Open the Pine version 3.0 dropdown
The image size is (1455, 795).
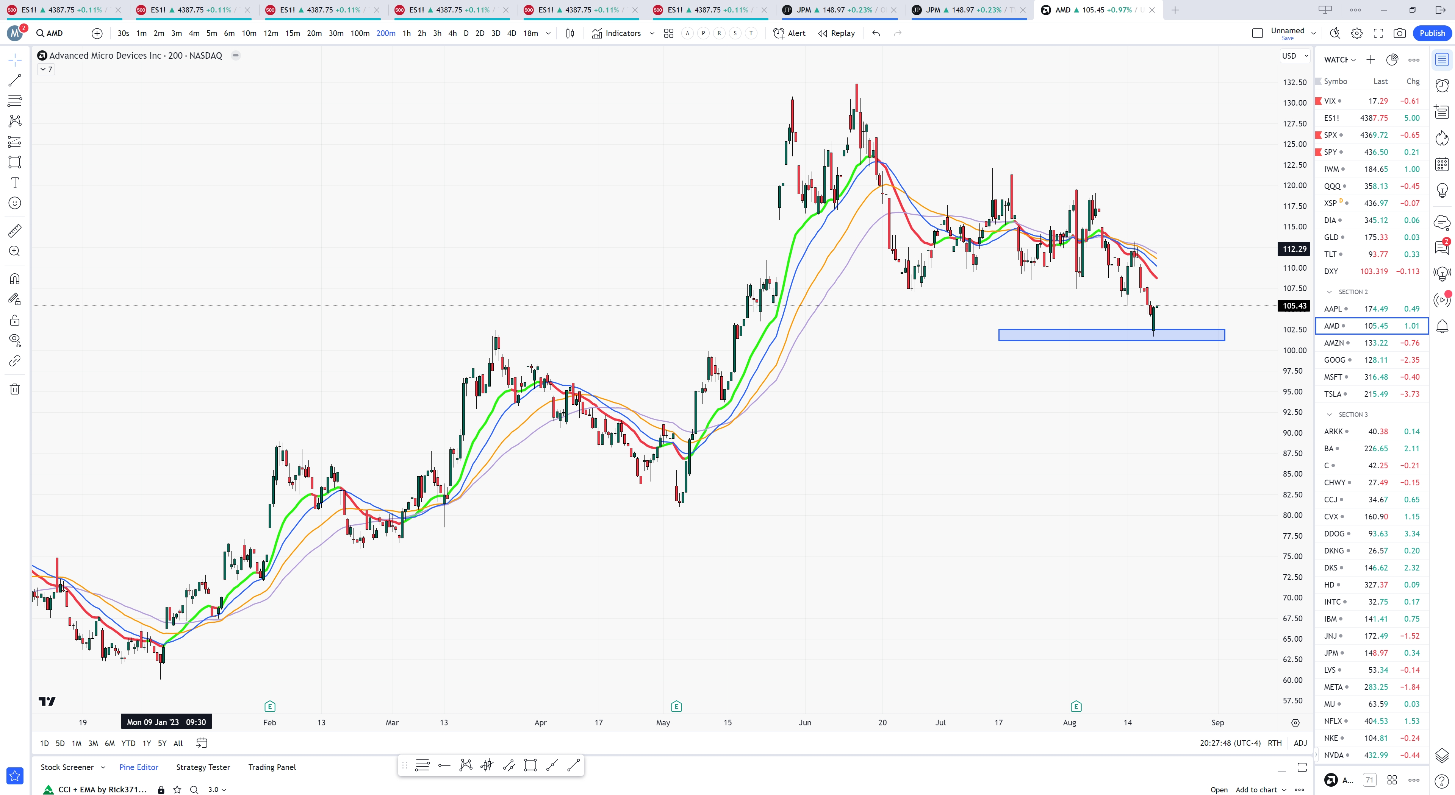[x=217, y=789]
